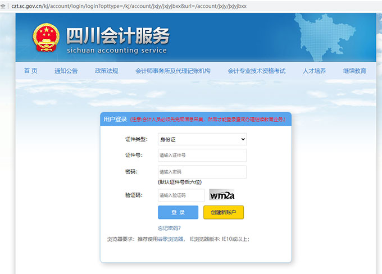Open the 忘记密码? link
382x274 pixels.
click(x=169, y=228)
